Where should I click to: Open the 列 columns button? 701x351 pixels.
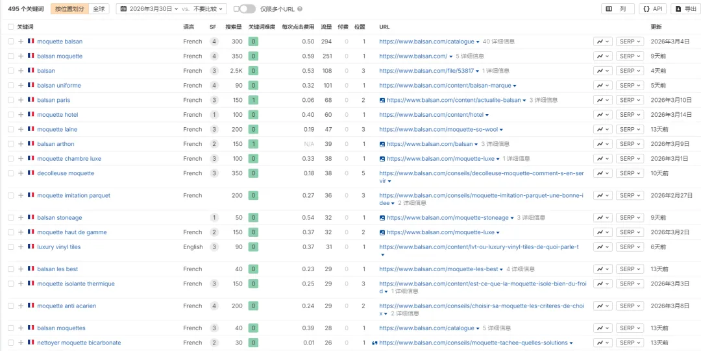coord(618,9)
